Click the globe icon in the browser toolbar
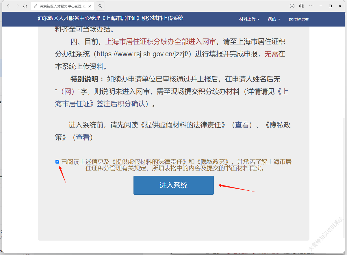Image resolution: width=347 pixels, height=255 pixels. (302, 6)
